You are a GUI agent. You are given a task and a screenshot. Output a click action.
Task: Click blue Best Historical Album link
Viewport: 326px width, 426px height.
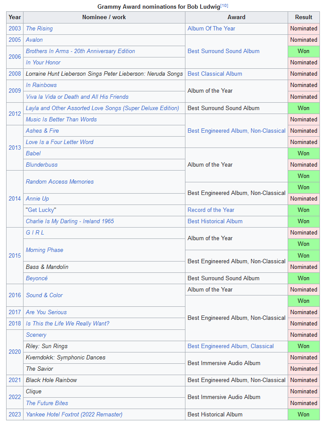coord(215,221)
